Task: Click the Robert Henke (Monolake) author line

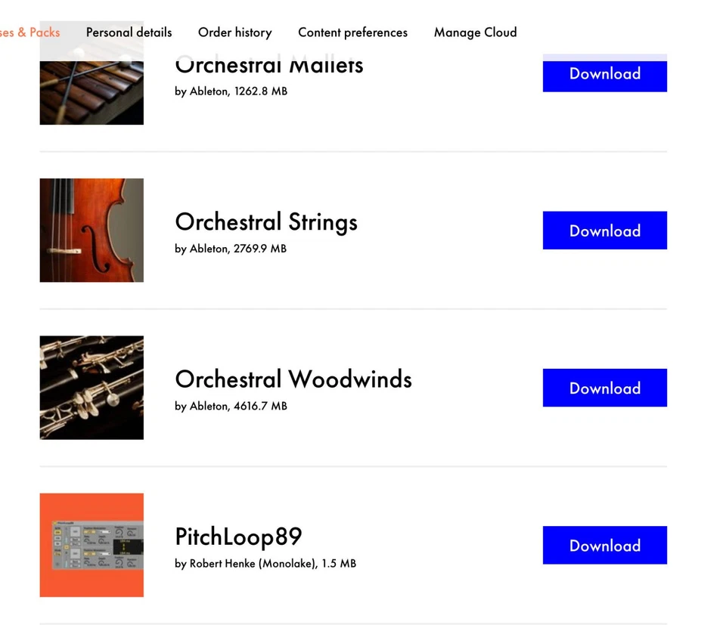Action: point(252,563)
